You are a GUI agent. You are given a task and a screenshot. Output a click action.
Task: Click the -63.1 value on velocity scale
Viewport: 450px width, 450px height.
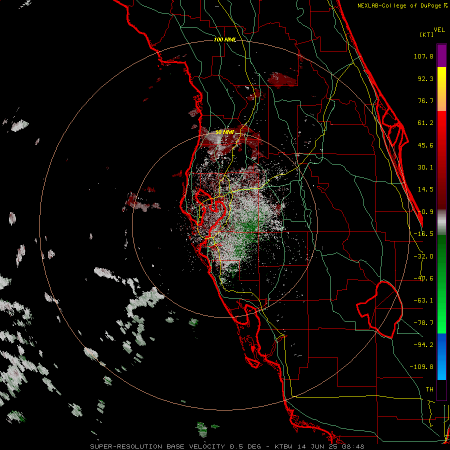tap(423, 300)
